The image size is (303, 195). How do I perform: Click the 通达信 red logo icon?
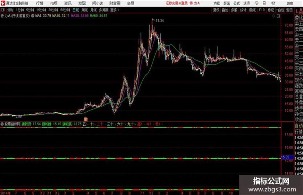point(3,3)
